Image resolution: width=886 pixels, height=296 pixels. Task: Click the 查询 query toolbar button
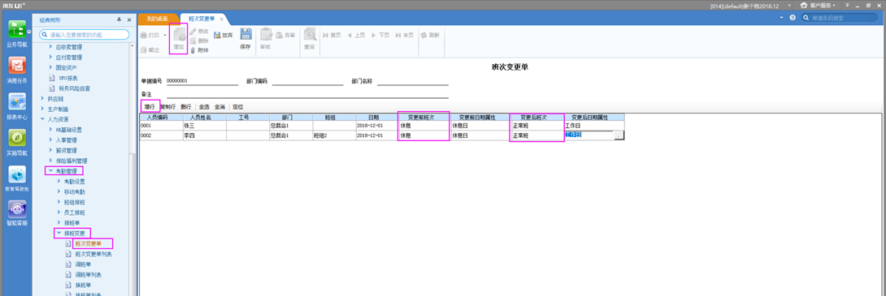click(309, 39)
